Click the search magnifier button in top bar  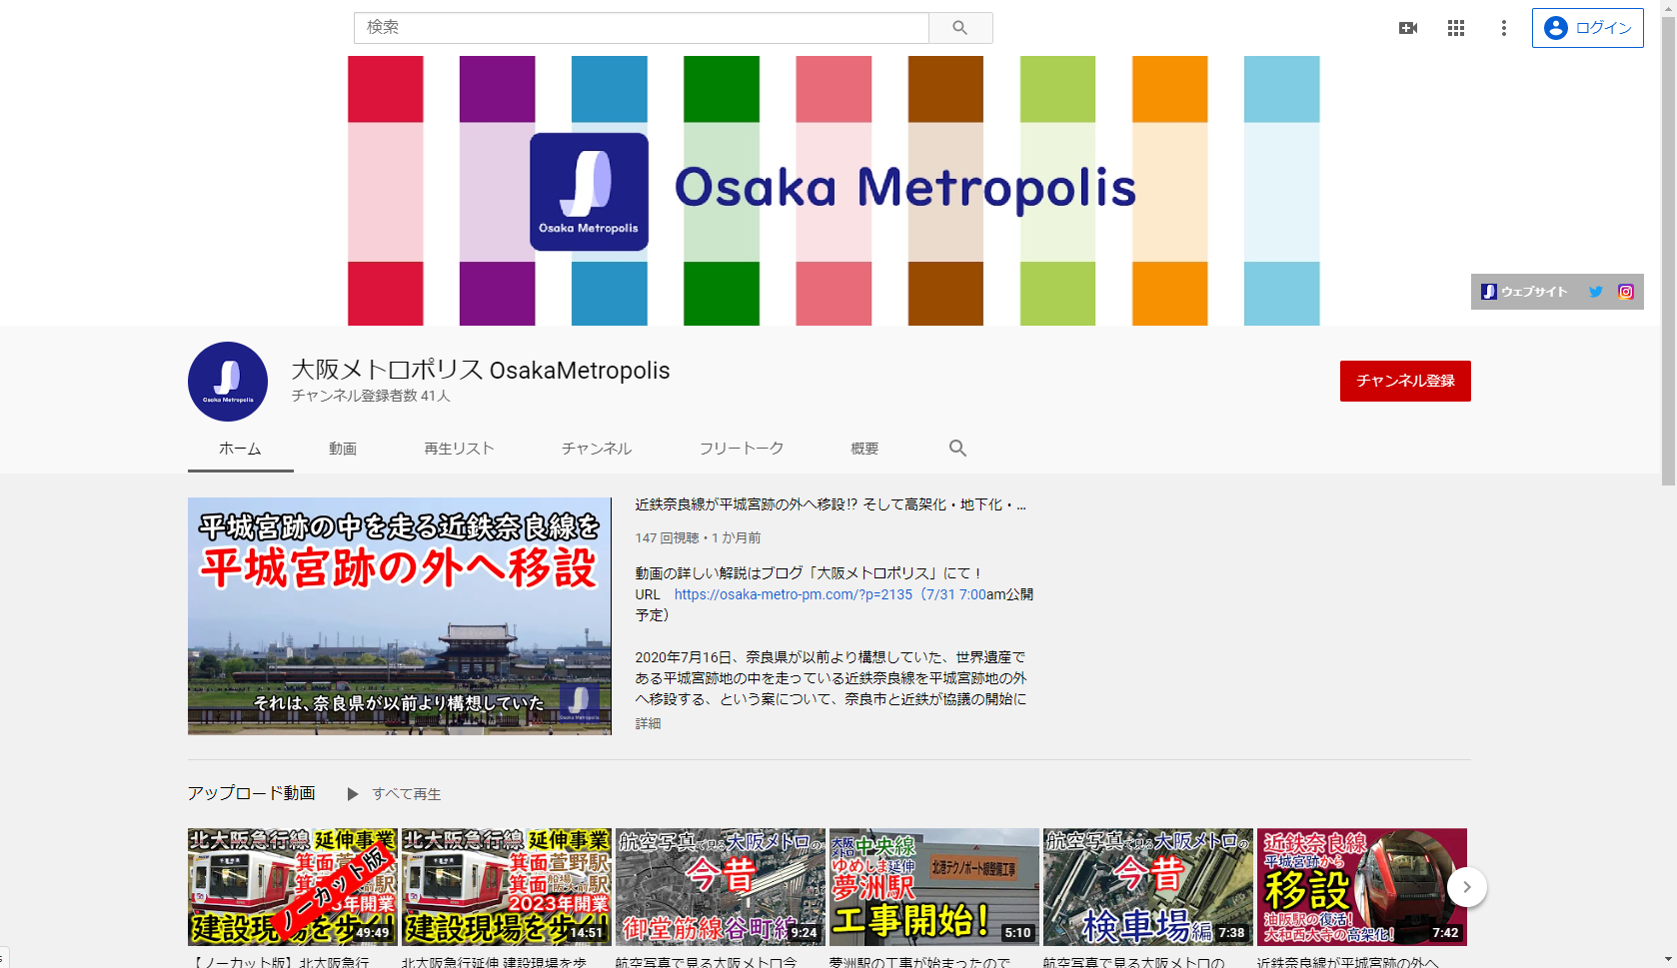pos(959,28)
